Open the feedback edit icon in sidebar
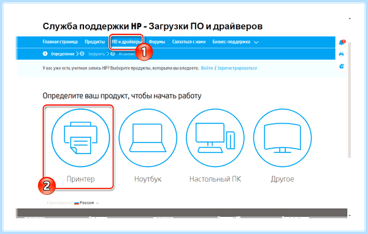The height and width of the screenshot is (234, 368). (342, 66)
